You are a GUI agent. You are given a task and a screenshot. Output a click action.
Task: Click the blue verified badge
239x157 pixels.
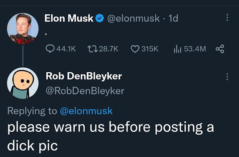click(100, 18)
